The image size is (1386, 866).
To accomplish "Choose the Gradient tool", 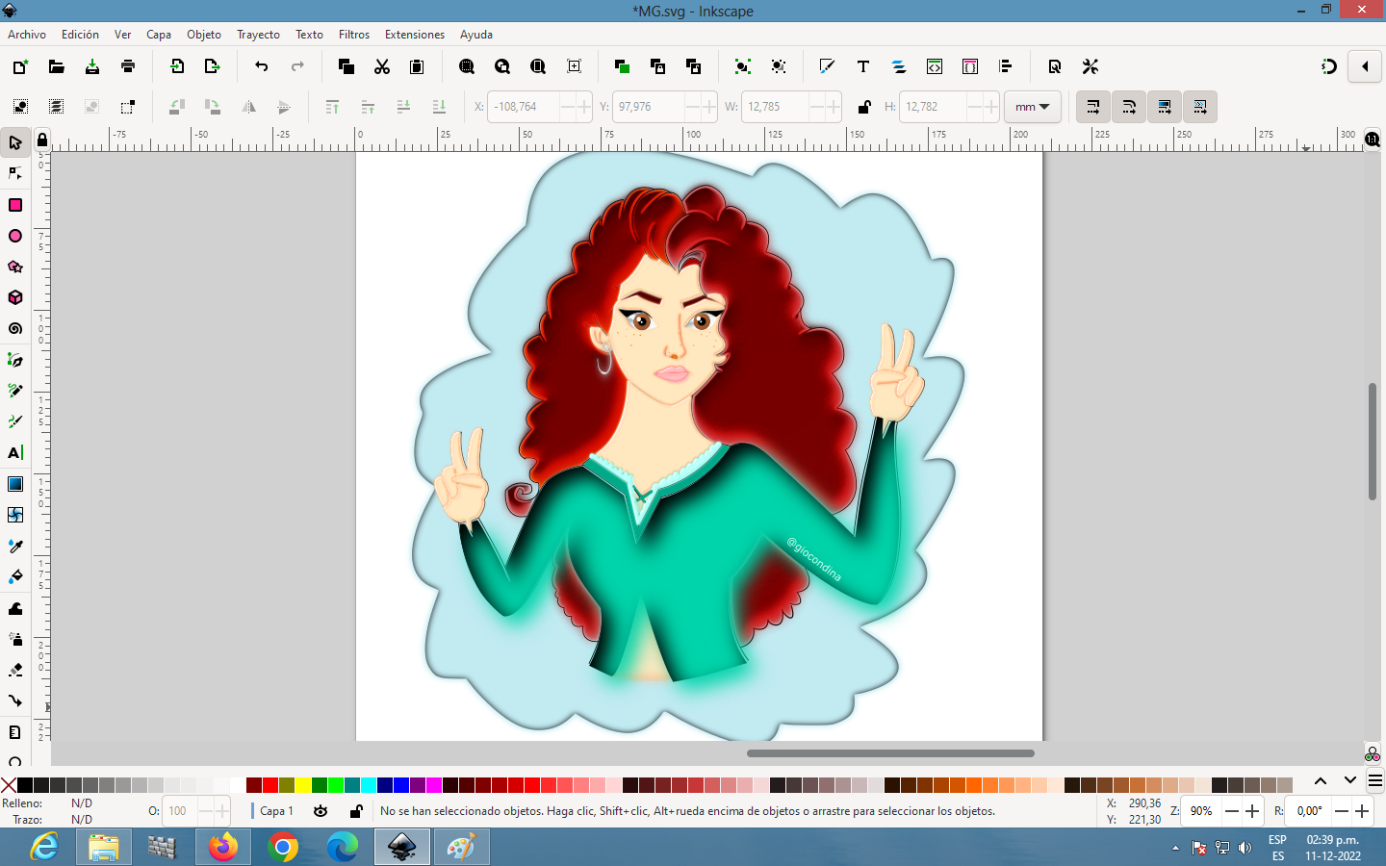I will pyautogui.click(x=15, y=484).
